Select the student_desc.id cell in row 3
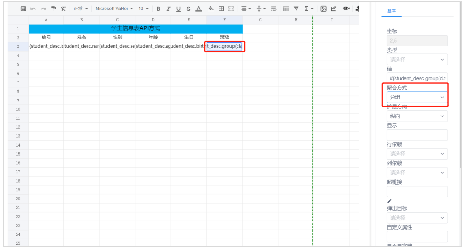This screenshot has width=465, height=249. click(46, 46)
